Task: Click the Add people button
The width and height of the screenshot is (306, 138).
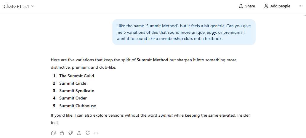Action: 277,6
